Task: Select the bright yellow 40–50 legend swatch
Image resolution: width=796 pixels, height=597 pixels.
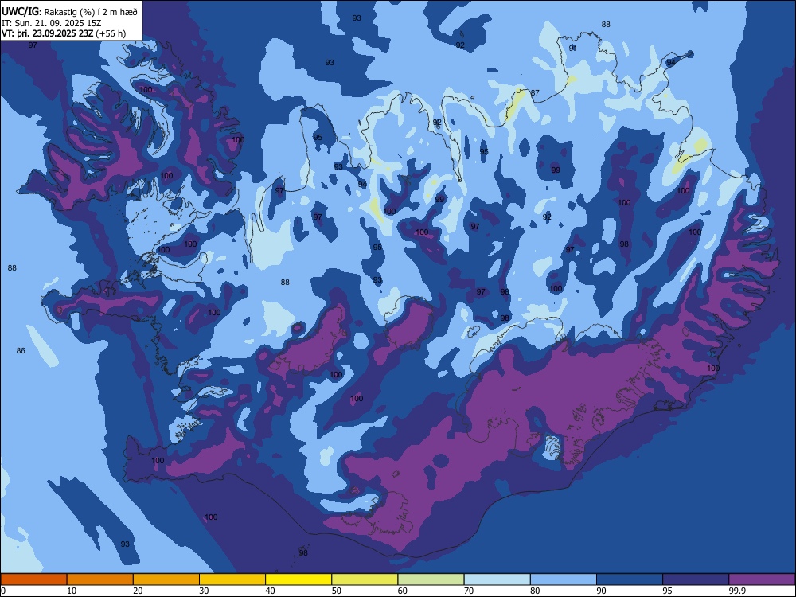Action: tap(298, 579)
